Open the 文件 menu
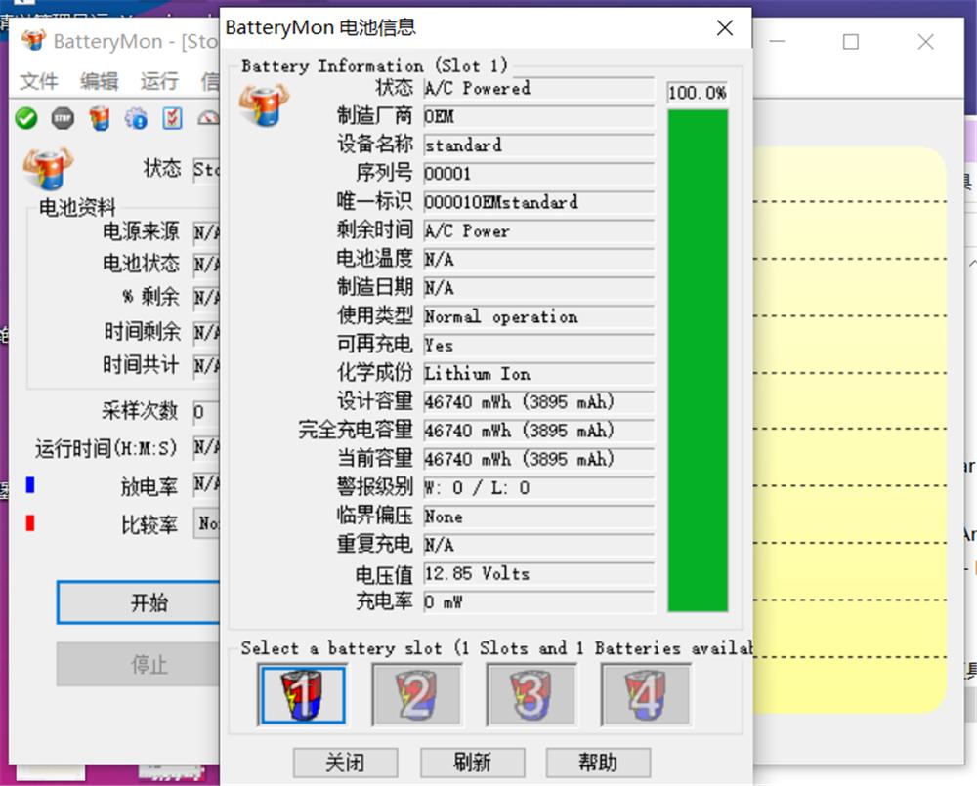 click(39, 81)
